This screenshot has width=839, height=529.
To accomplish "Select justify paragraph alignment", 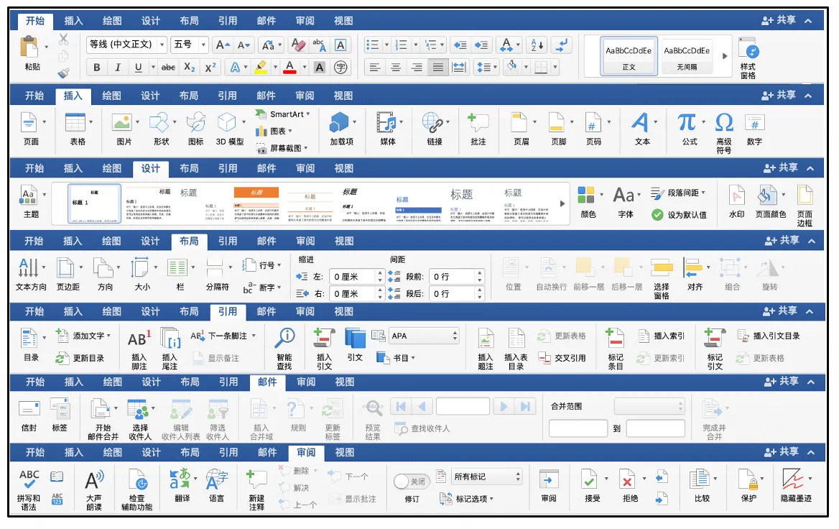I will tap(437, 67).
